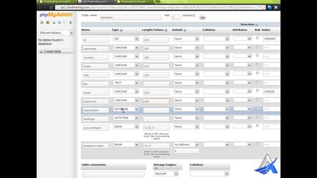Open Collation dropdown for country row
This screenshot has width=317, height=178.
(x=216, y=56)
